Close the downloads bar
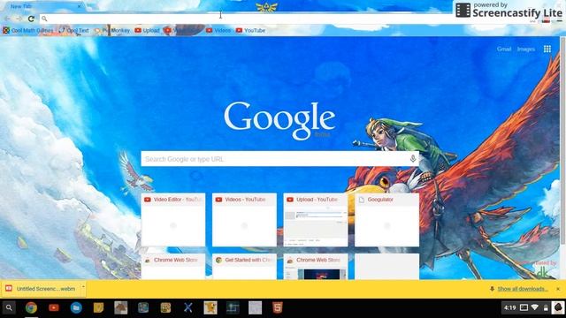 click(558, 289)
